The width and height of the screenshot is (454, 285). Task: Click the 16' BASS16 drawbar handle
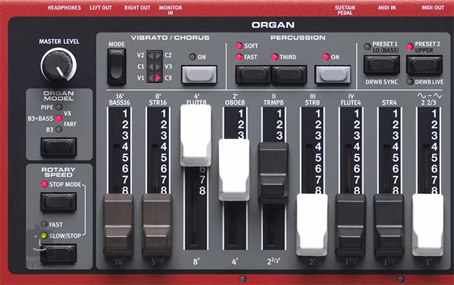click(118, 224)
